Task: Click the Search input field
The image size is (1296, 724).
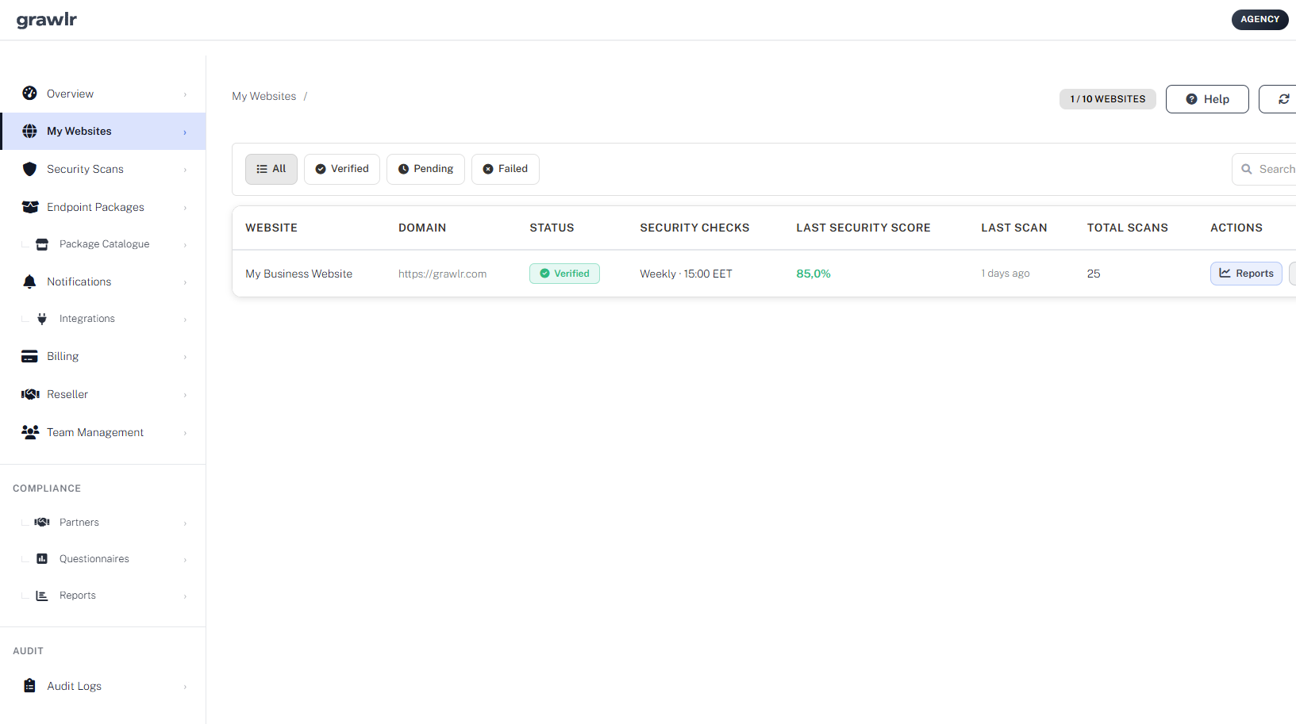Action: (1264, 169)
